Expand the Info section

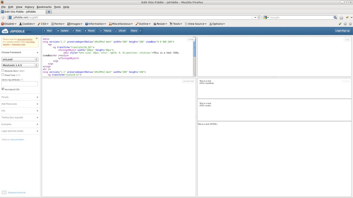pyautogui.click(x=20, y=111)
